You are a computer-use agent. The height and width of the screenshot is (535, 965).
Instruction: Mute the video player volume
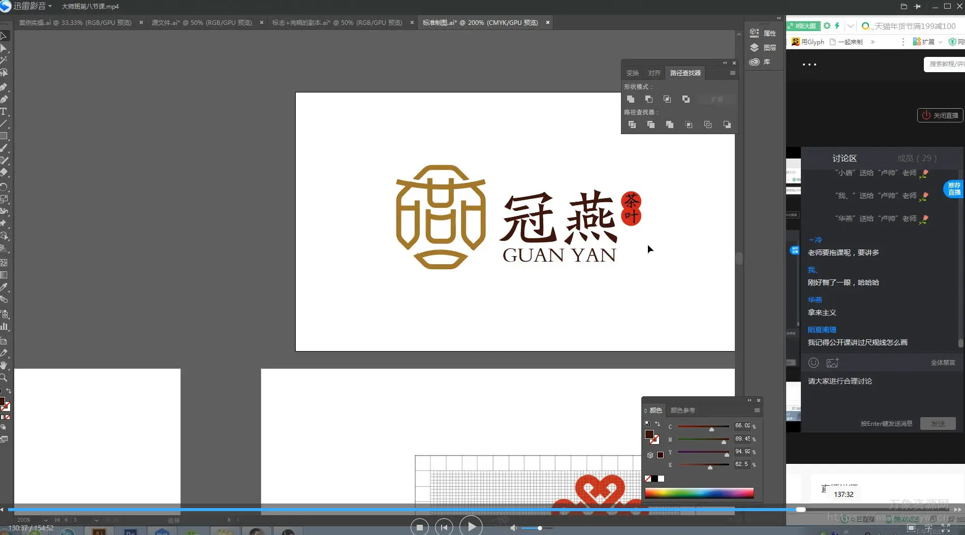(x=513, y=528)
